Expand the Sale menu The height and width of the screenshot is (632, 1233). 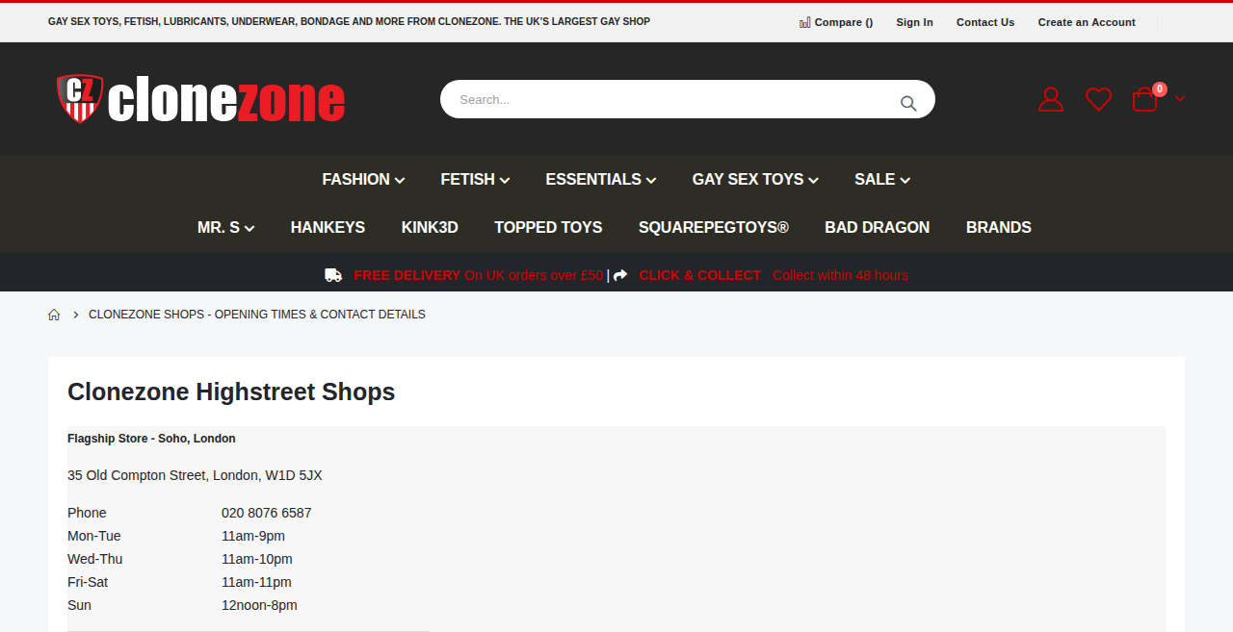882,179
